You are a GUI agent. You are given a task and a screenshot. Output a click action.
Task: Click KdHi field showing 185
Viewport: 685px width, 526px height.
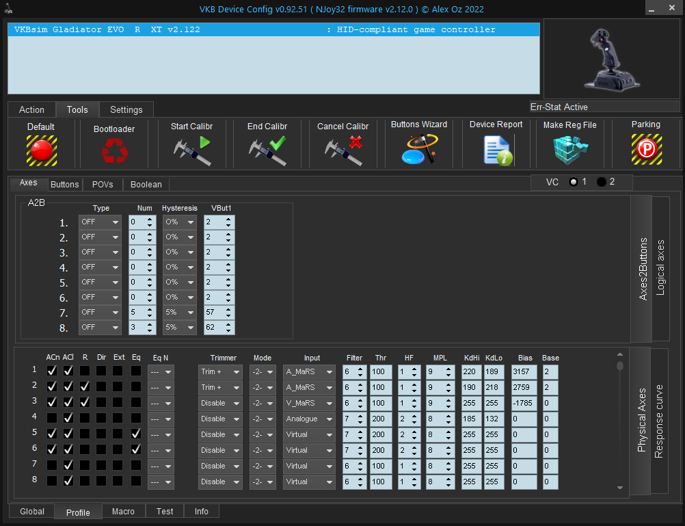coord(472,419)
